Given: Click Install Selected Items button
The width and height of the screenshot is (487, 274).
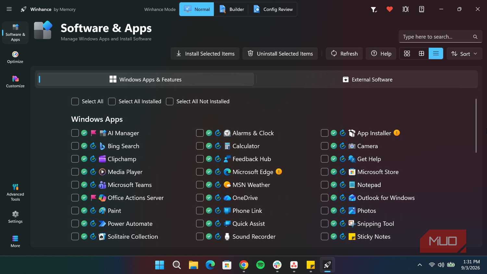Looking at the screenshot, I should 205,54.
